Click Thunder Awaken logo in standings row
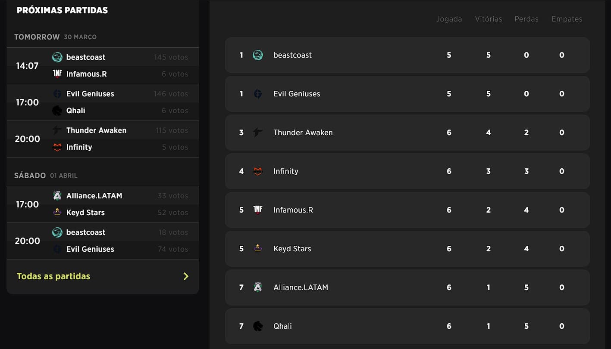Image resolution: width=611 pixels, height=349 pixels. point(258,133)
